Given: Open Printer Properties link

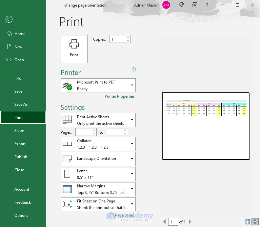Looking at the screenshot, I should pyautogui.click(x=119, y=96).
